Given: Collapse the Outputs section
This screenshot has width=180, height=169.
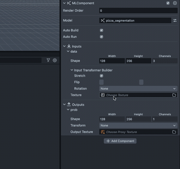Looking at the screenshot, I should coord(64,104).
